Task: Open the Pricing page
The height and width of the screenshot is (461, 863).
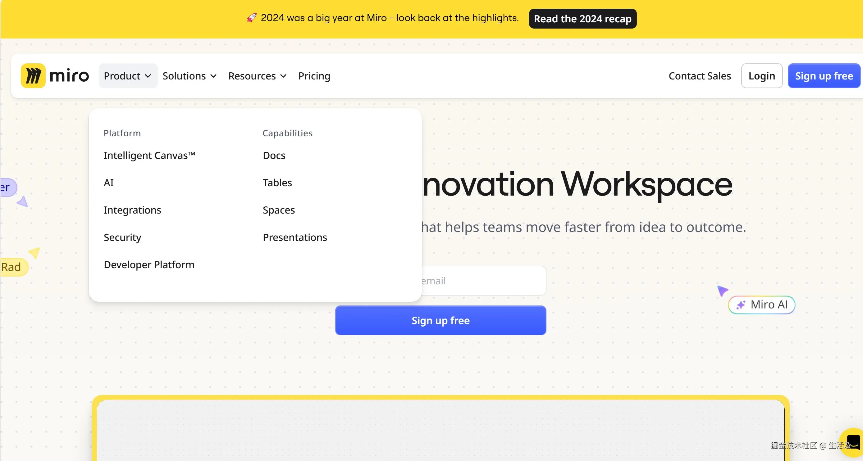Action: click(314, 76)
